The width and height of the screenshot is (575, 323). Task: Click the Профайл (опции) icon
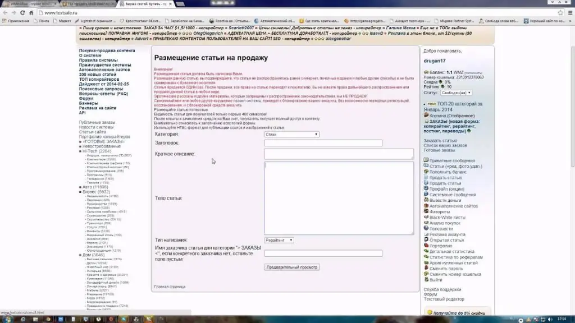[426, 188]
